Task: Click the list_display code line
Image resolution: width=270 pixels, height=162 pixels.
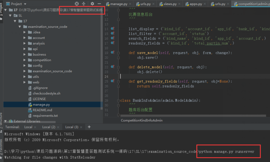Action: point(199,29)
